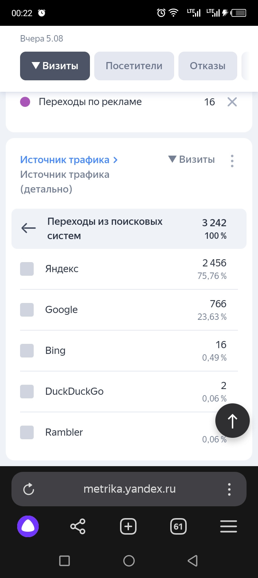Expand the Визиты selector in traffic source card
The height and width of the screenshot is (578, 258).
[192, 160]
